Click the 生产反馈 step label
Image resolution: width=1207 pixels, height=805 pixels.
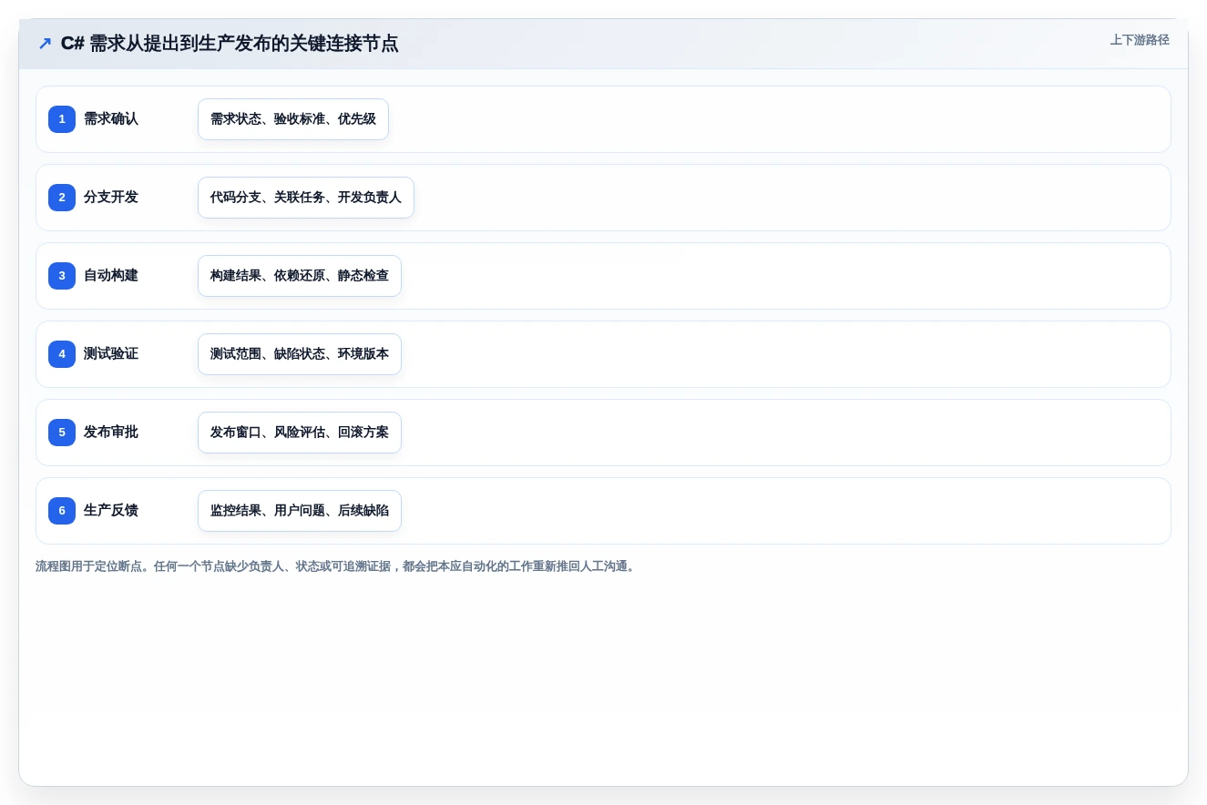[111, 511]
